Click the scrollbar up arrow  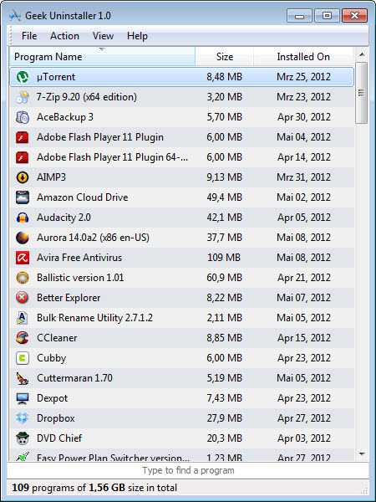click(x=362, y=54)
